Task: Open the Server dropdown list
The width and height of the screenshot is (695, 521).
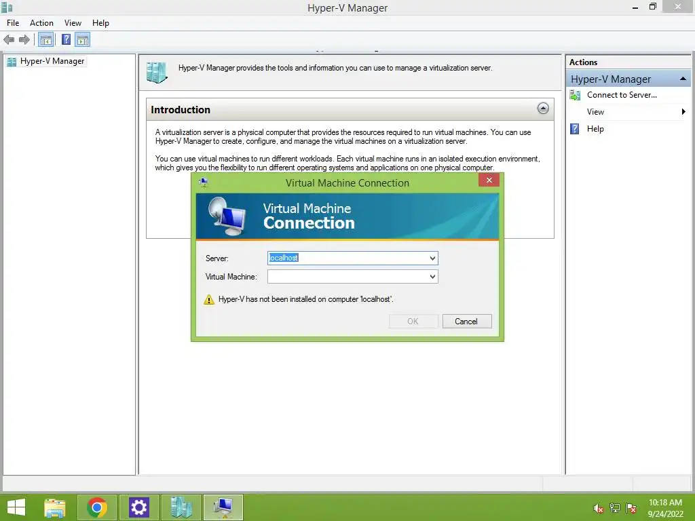Action: point(432,258)
